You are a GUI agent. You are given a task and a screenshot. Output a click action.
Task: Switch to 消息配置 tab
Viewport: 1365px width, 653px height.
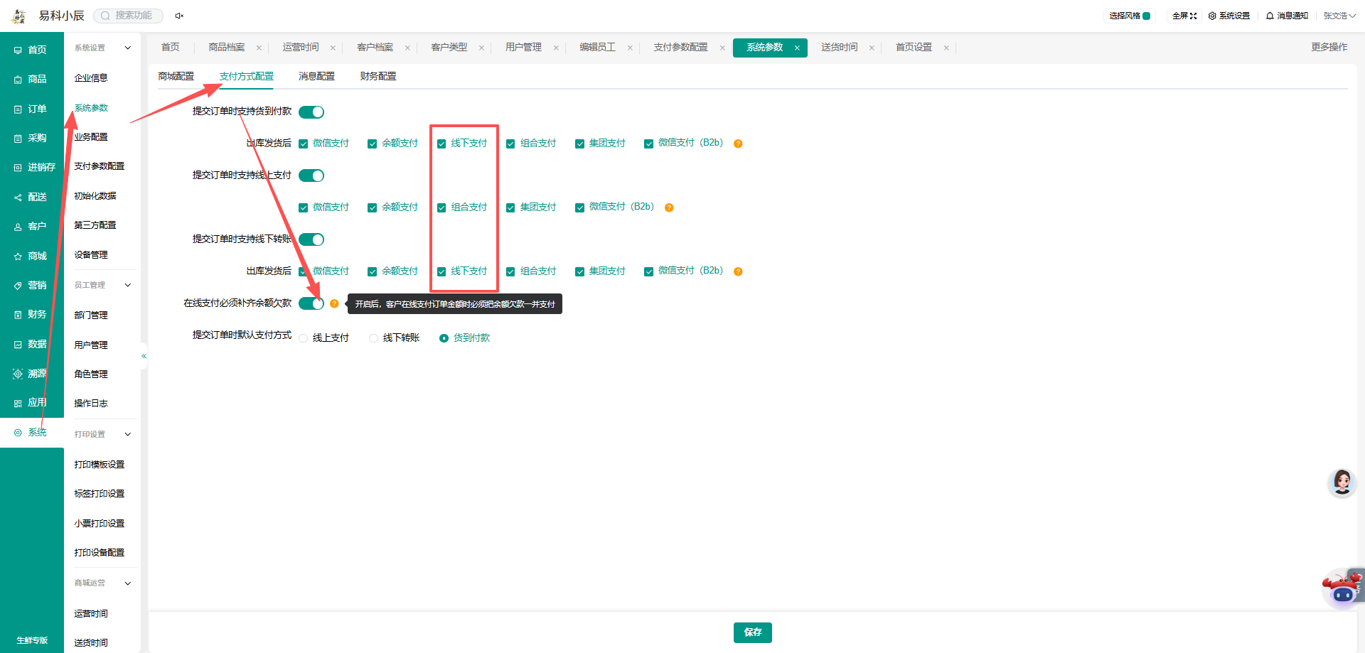316,76
